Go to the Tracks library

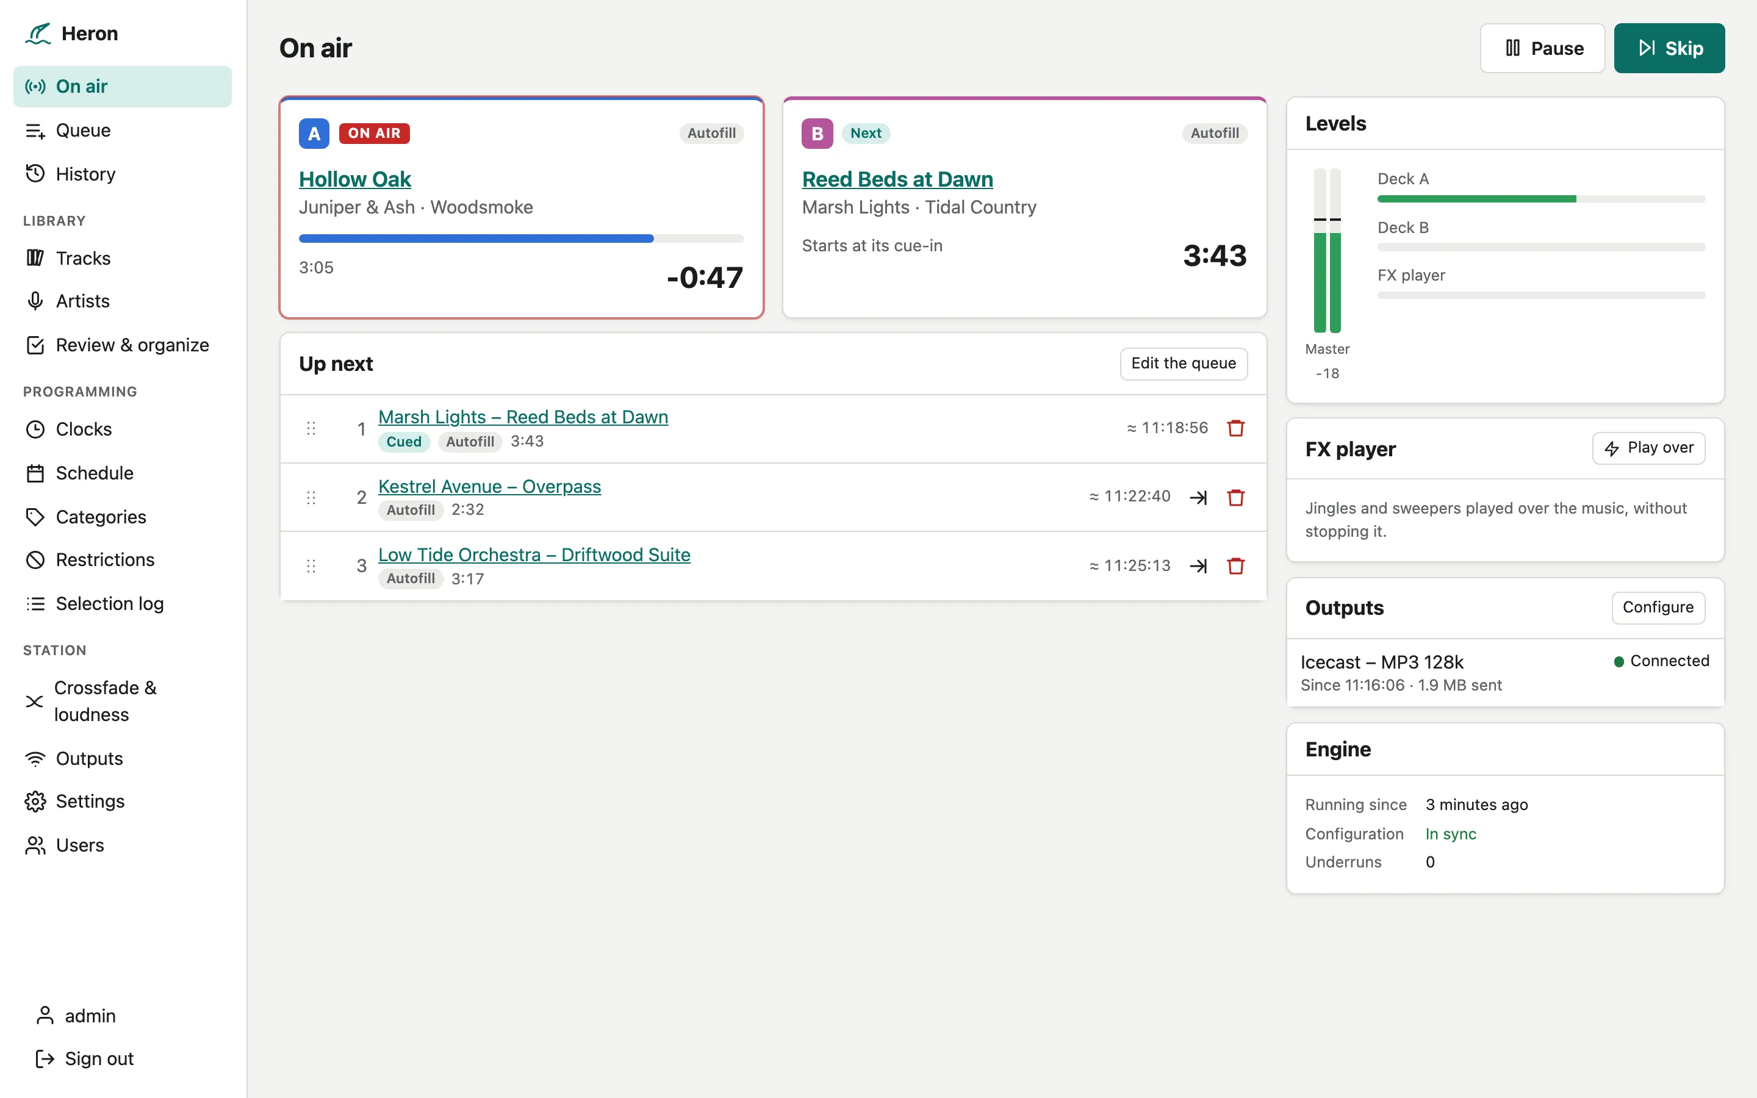point(122,258)
